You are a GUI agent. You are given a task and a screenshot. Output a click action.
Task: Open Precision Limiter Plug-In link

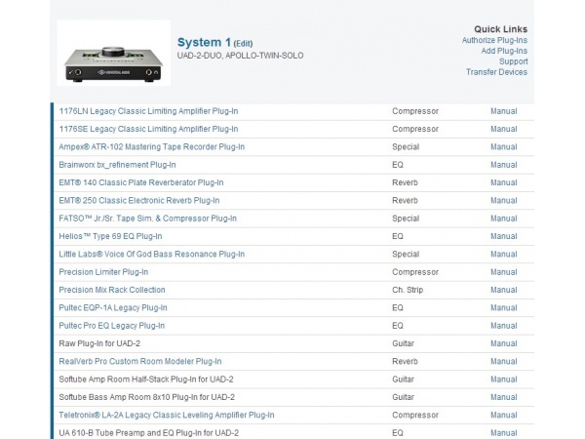pyautogui.click(x=103, y=272)
